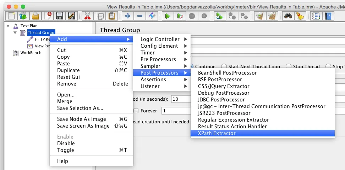Choose XPath Extractor from the menu

click(263, 133)
